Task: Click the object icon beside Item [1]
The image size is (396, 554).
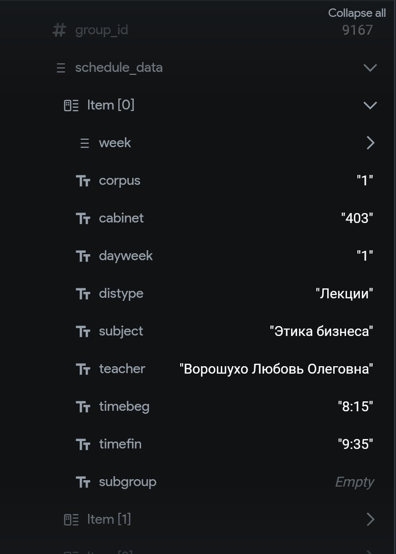Action: pyautogui.click(x=71, y=520)
